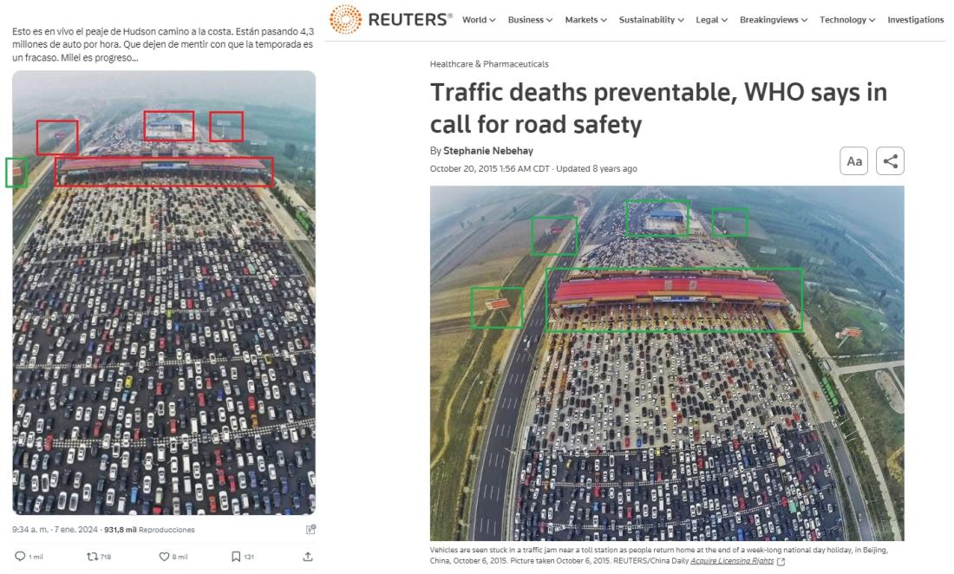
Task: Expand the Markets menu dropdown
Action: tap(586, 19)
